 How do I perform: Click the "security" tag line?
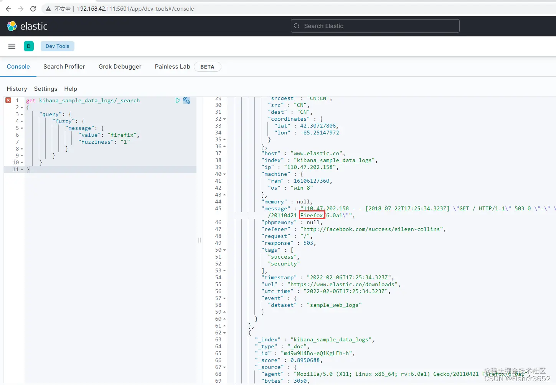coord(284,264)
